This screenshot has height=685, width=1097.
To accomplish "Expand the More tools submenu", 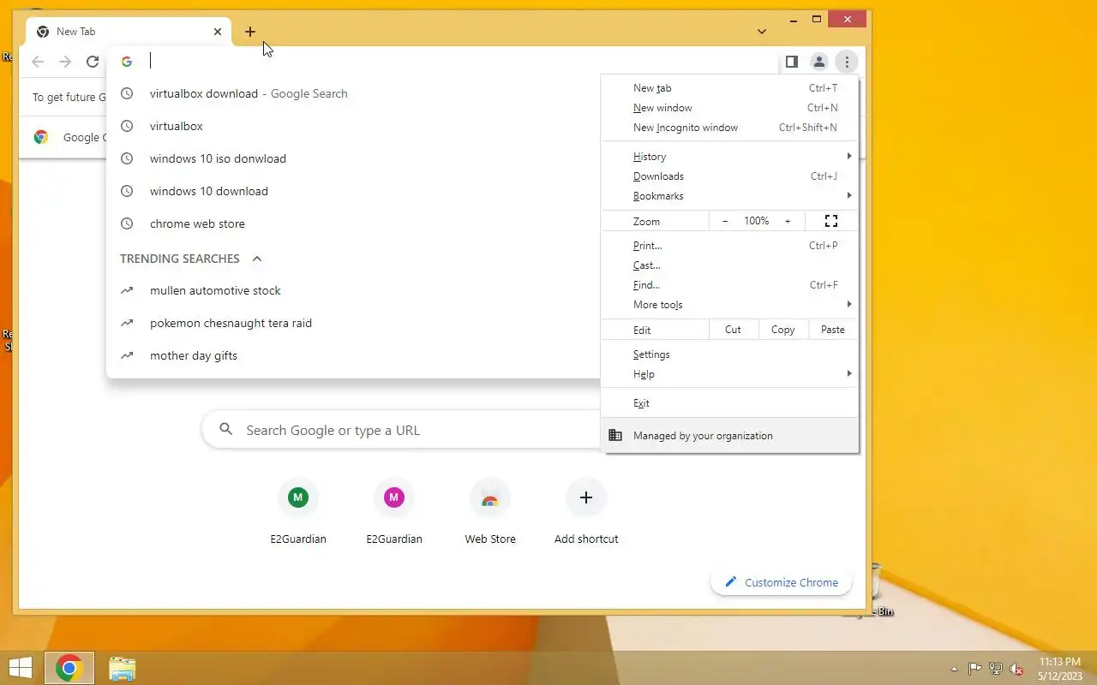I will click(729, 305).
